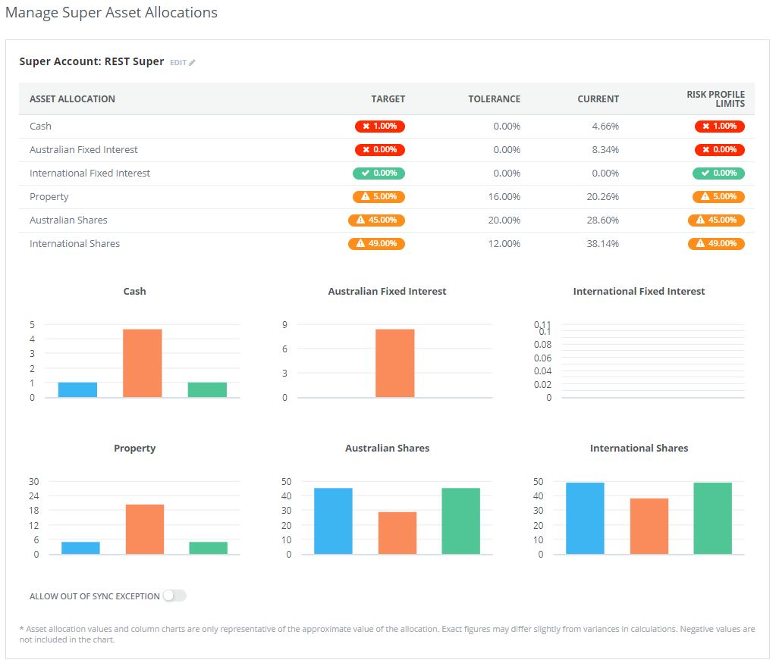Click Australian Fixed Interest target 0.00% red badge
Screen dimensions: 776x666
379,150
